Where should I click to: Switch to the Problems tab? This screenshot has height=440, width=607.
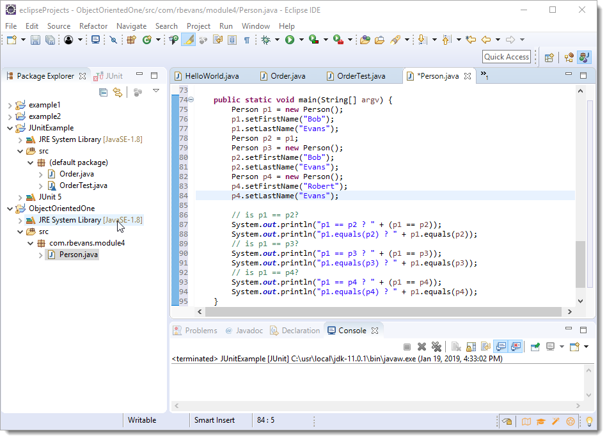click(x=196, y=331)
